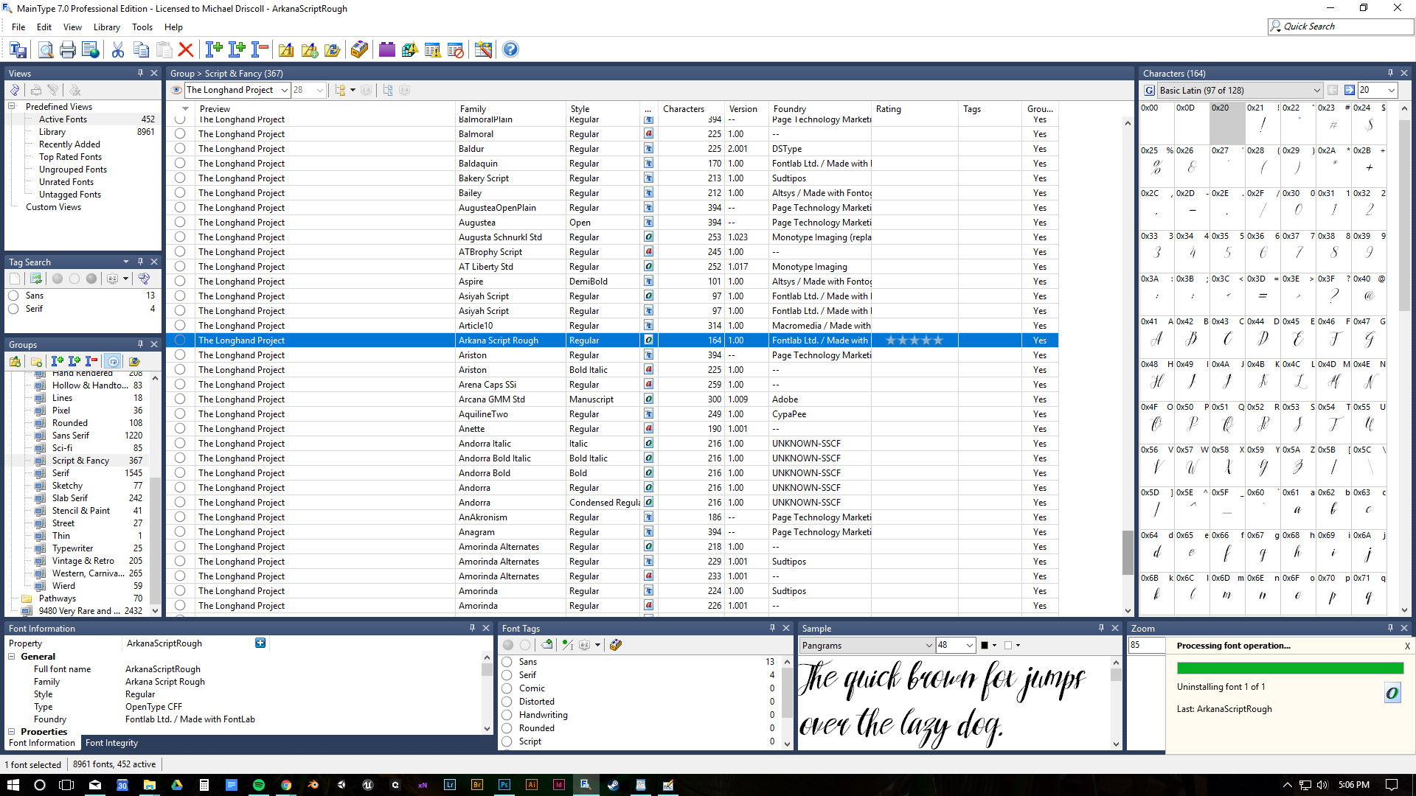Click the star rating on Arkana Script Rough

coord(914,341)
